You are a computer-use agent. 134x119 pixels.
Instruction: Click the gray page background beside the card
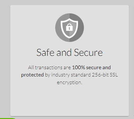pyautogui.click(x=5, y=59)
